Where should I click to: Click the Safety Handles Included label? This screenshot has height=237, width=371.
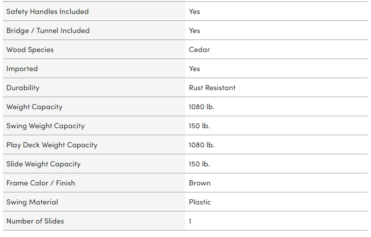pos(47,11)
